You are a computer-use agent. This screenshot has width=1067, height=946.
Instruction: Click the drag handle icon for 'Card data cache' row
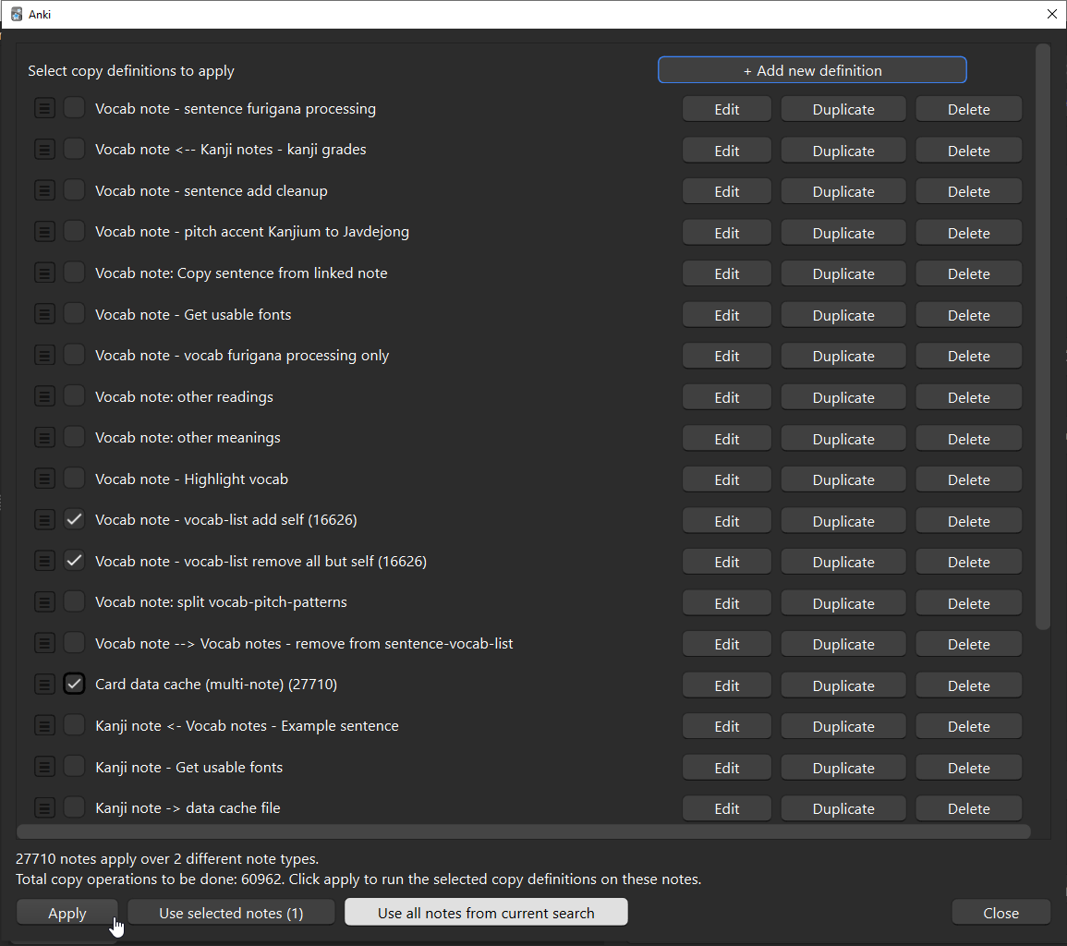[44, 685]
